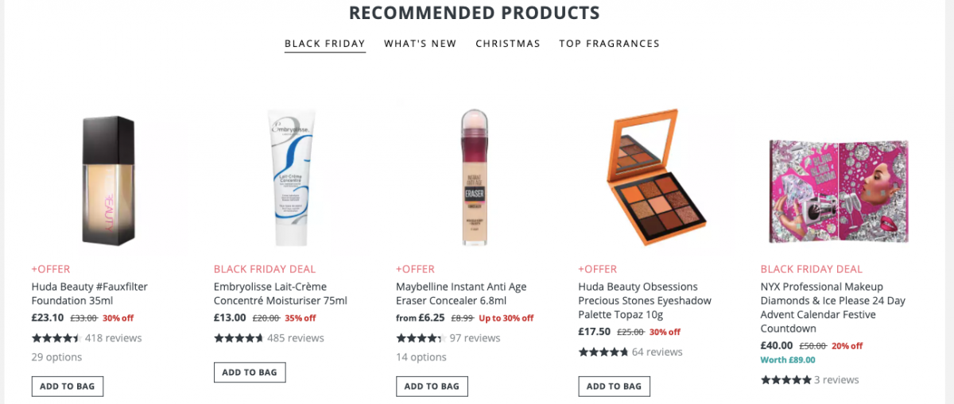Open Embryolisse Lait-Crème Concentré Moisturiser title link
The width and height of the screenshot is (954, 404).
point(281,294)
